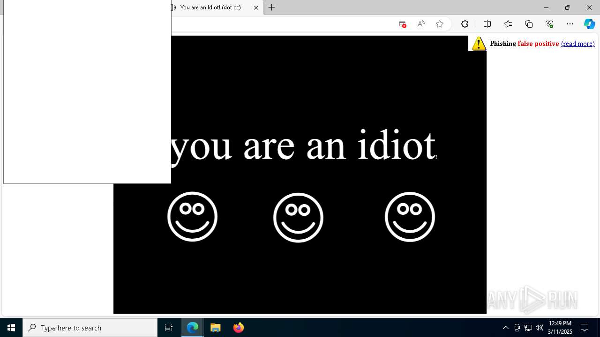The height and width of the screenshot is (337, 600).
Task: Open Task View
Action: tap(169, 328)
